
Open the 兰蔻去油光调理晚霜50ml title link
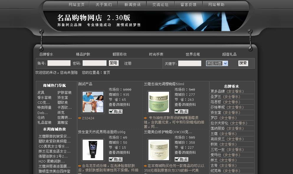point(164,84)
